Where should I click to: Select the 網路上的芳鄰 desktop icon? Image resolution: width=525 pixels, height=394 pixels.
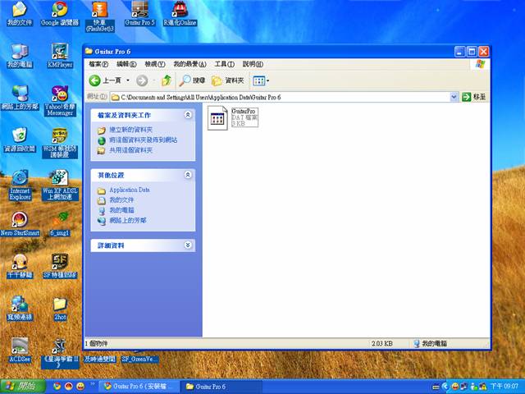click(x=20, y=98)
